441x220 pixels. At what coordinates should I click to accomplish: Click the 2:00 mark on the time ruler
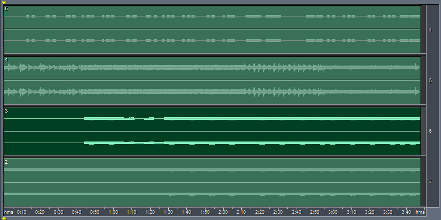(223, 212)
